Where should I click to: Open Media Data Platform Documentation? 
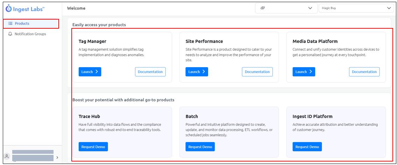pyautogui.click(x=364, y=72)
